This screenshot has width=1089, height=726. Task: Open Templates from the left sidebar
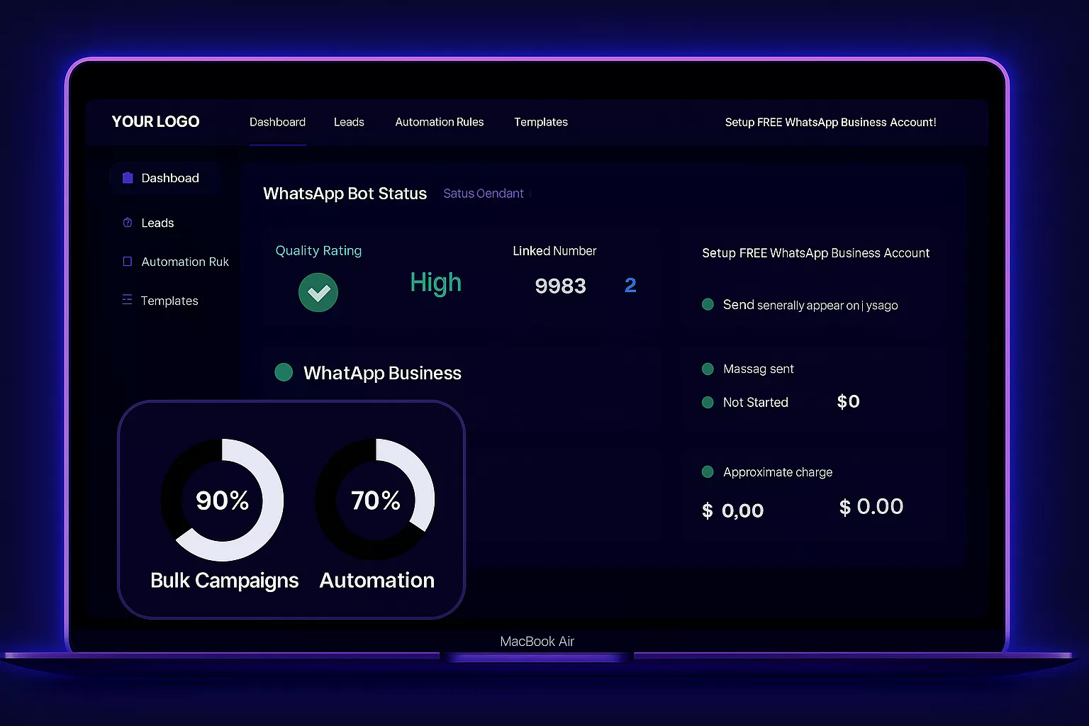(x=169, y=301)
